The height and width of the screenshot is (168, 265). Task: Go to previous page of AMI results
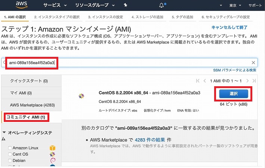204,81
